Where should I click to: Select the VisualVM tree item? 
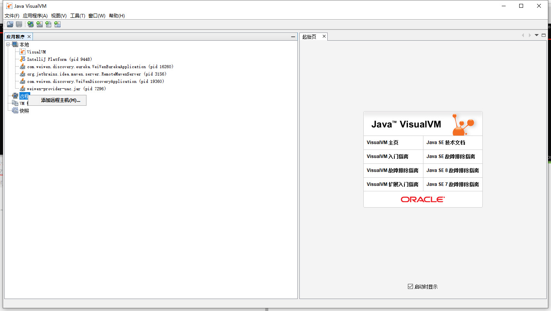click(x=36, y=52)
